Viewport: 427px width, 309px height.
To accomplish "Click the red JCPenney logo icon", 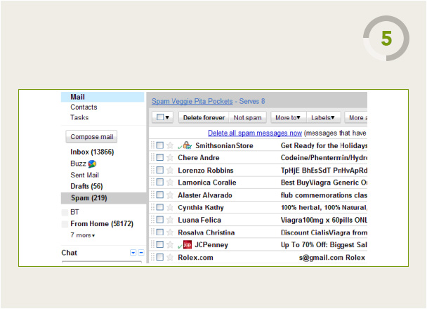I will click(x=188, y=245).
